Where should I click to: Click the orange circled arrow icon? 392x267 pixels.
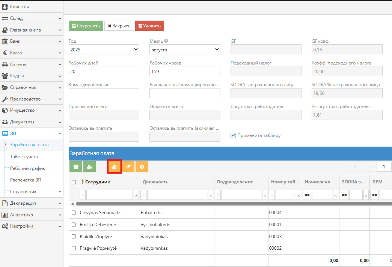click(x=142, y=167)
